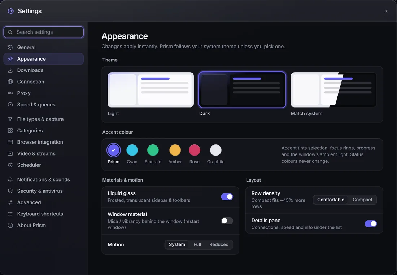Go to Notifications & sounds

[44, 179]
